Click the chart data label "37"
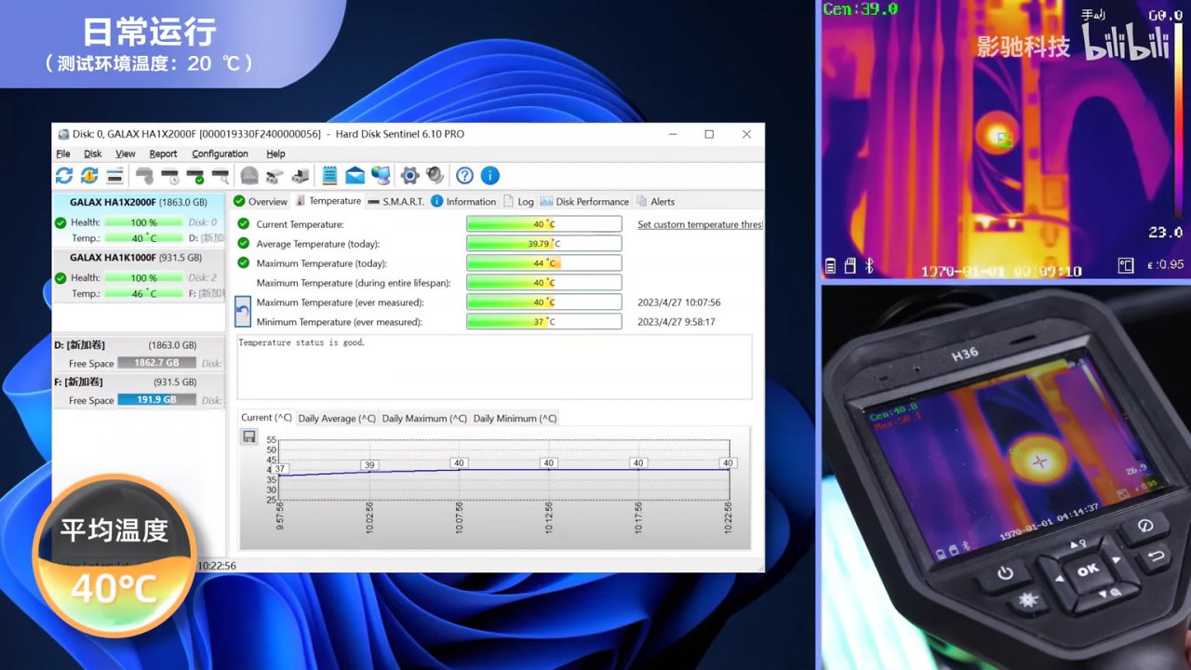Screen dimensions: 1191x670 pos(280,469)
